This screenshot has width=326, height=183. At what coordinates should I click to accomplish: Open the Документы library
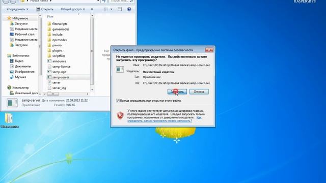point(23,67)
